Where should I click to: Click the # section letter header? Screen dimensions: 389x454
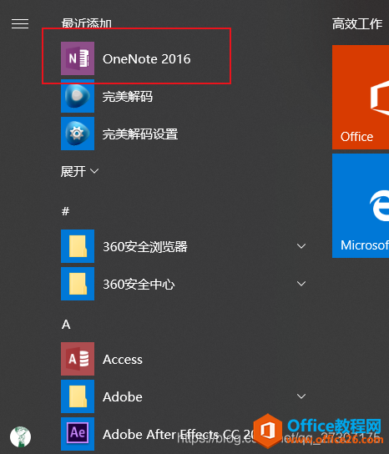click(65, 211)
